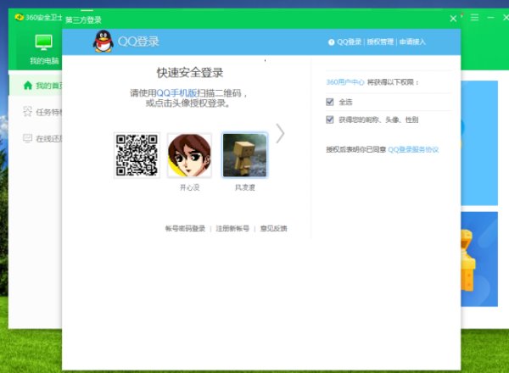
Task: Click the home icon in 360 sidebar
Action: 28,86
